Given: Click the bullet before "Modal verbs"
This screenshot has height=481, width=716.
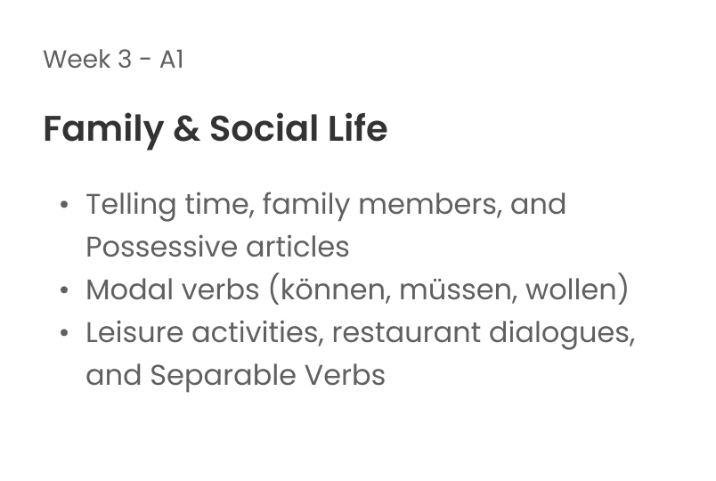Looking at the screenshot, I should (x=66, y=290).
